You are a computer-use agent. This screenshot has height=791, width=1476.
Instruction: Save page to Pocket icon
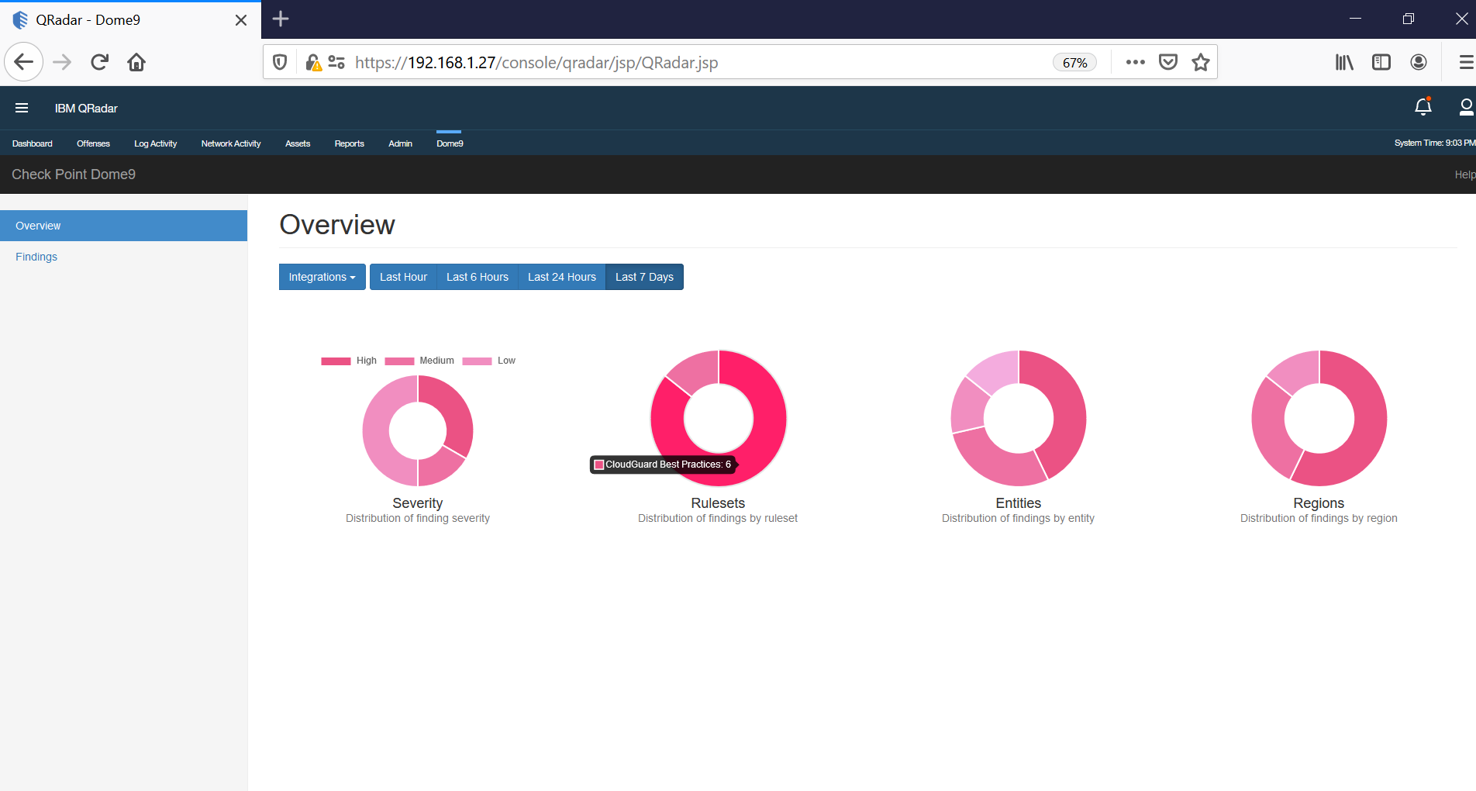[1168, 62]
